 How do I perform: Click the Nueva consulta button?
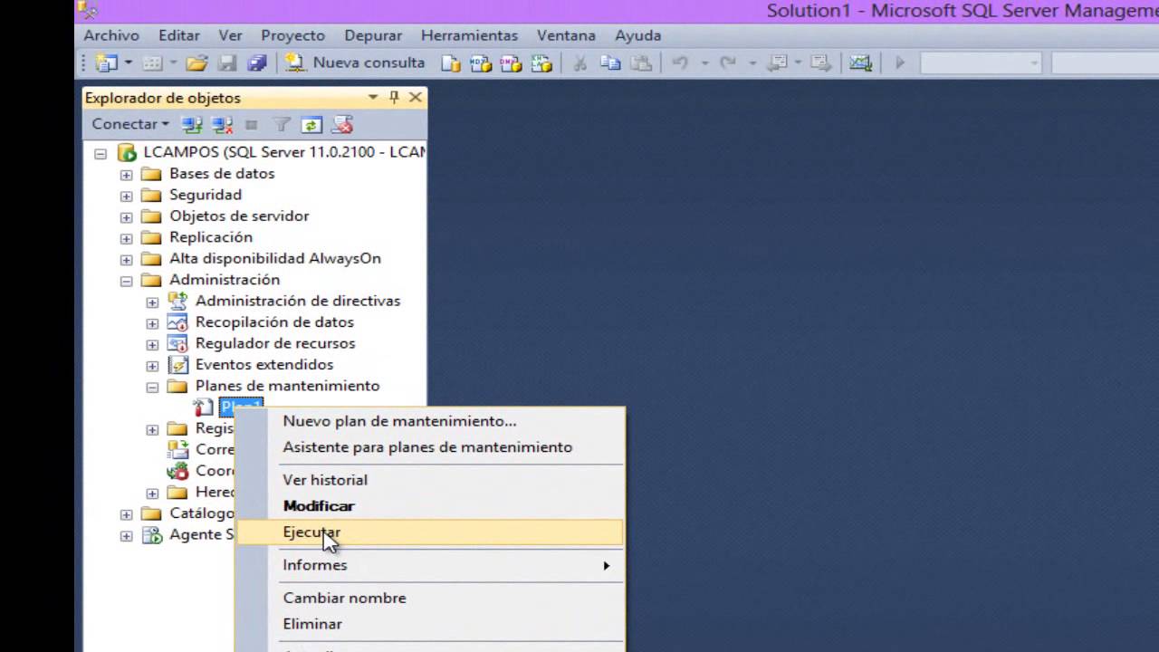(355, 62)
